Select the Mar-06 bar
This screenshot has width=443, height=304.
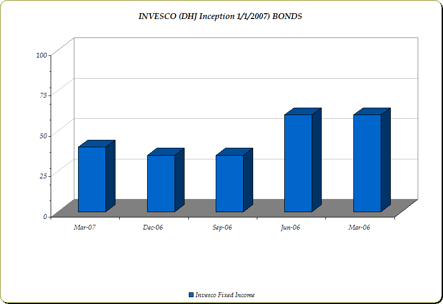pos(372,160)
